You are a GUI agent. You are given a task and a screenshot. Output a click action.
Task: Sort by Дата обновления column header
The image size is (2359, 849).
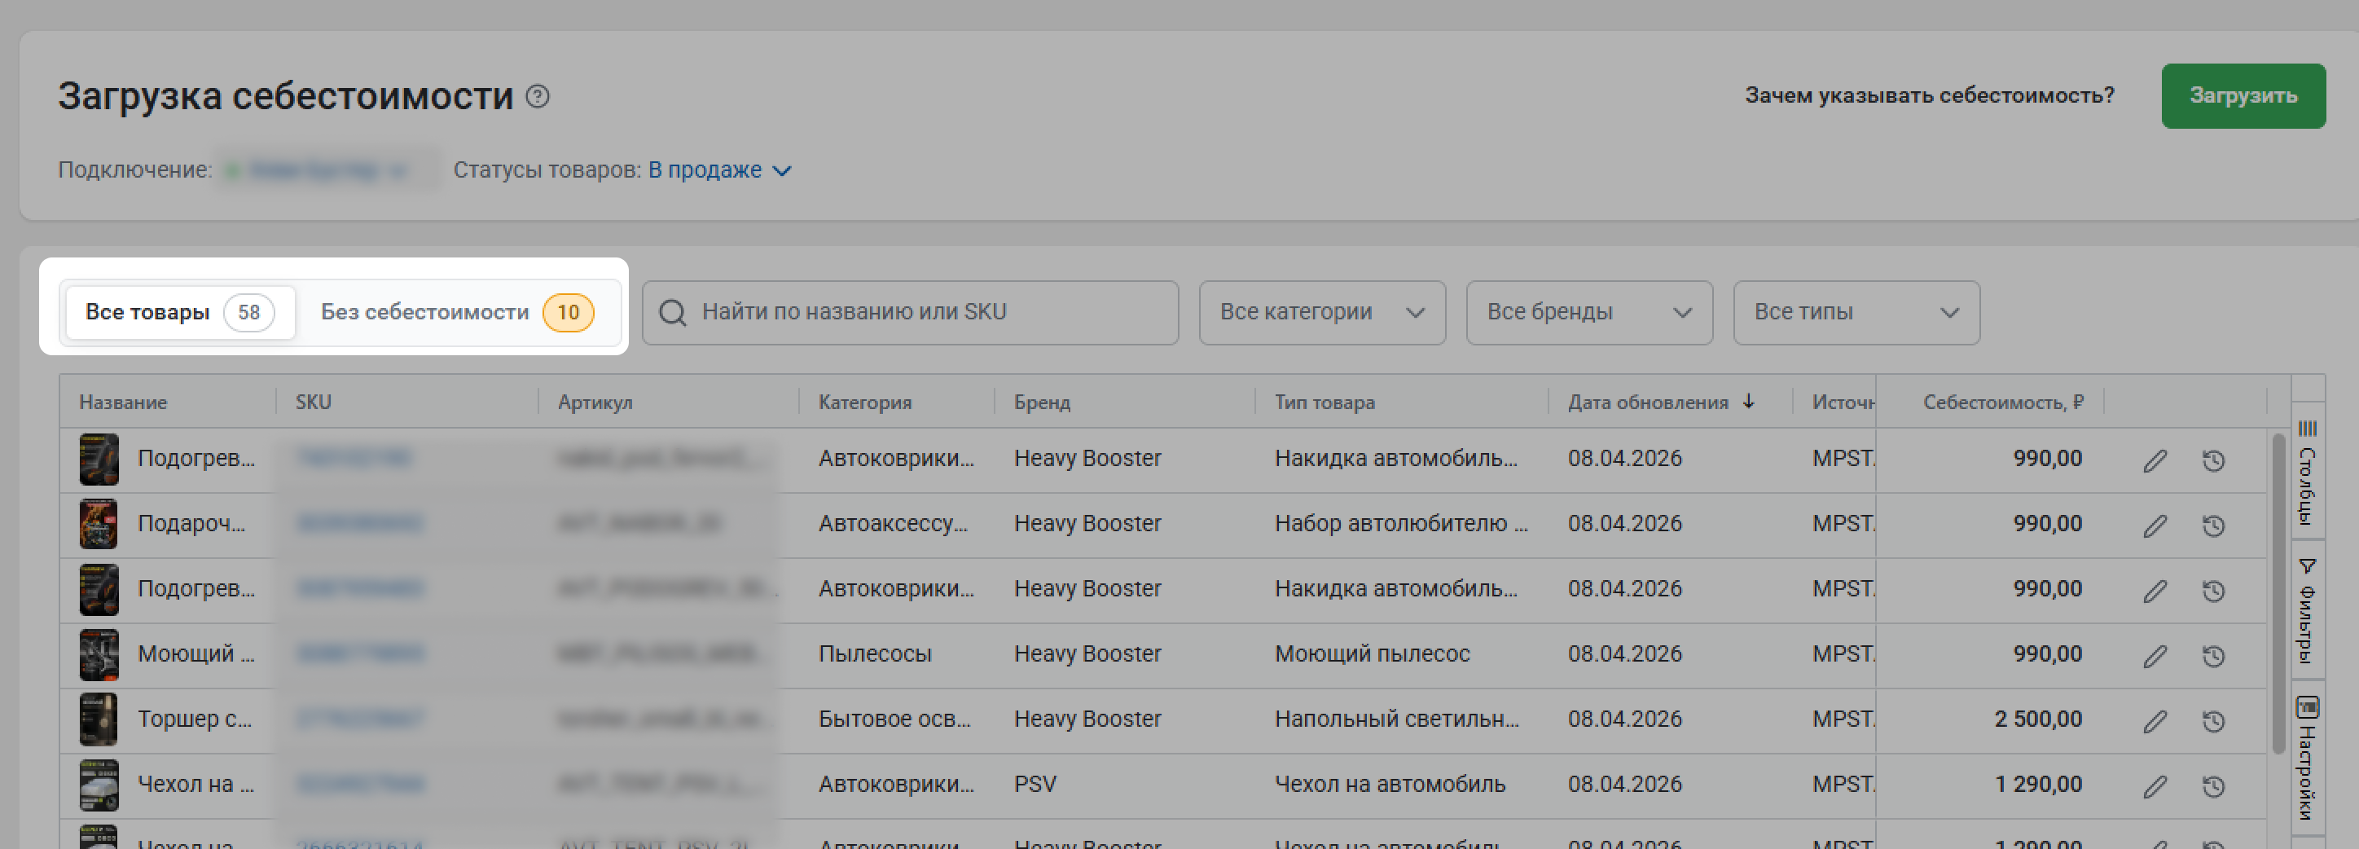pyautogui.click(x=1646, y=402)
